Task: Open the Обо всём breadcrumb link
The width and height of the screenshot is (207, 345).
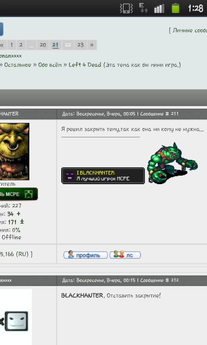Action: pos(50,65)
